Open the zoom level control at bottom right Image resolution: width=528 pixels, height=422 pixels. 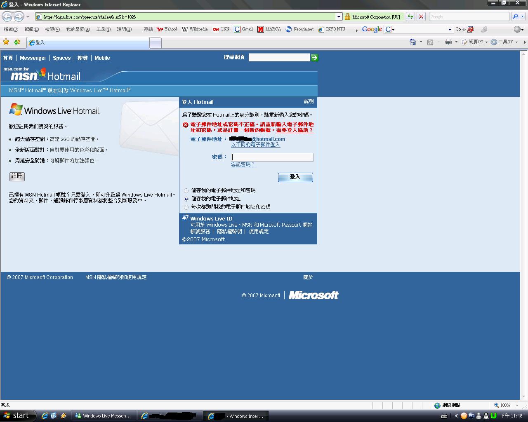pos(507,405)
